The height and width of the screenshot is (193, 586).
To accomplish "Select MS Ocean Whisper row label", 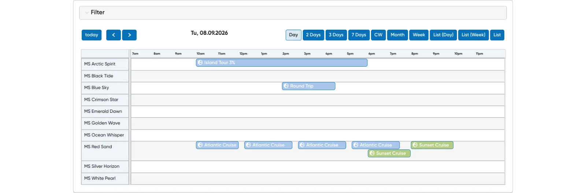I will (105, 135).
